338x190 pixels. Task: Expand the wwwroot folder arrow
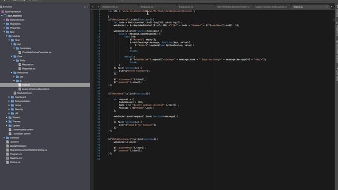pyautogui.click(x=4, y=138)
